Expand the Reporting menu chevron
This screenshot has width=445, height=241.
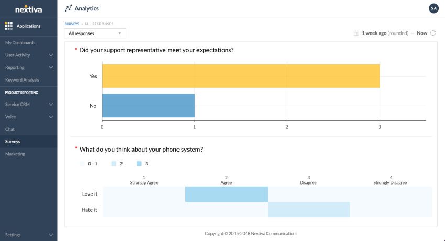coord(51,67)
